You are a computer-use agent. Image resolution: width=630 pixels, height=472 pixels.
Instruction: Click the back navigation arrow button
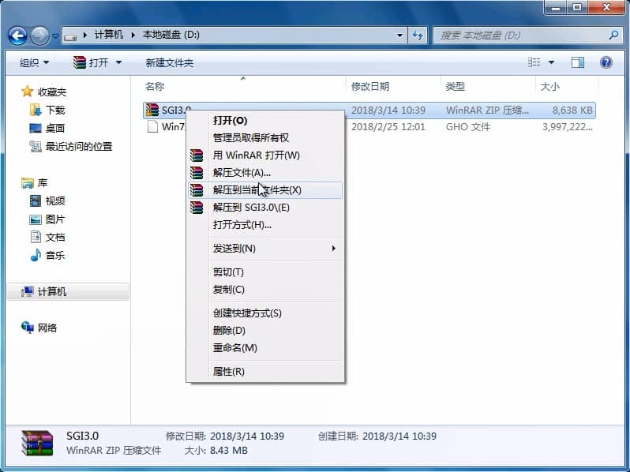[17, 36]
